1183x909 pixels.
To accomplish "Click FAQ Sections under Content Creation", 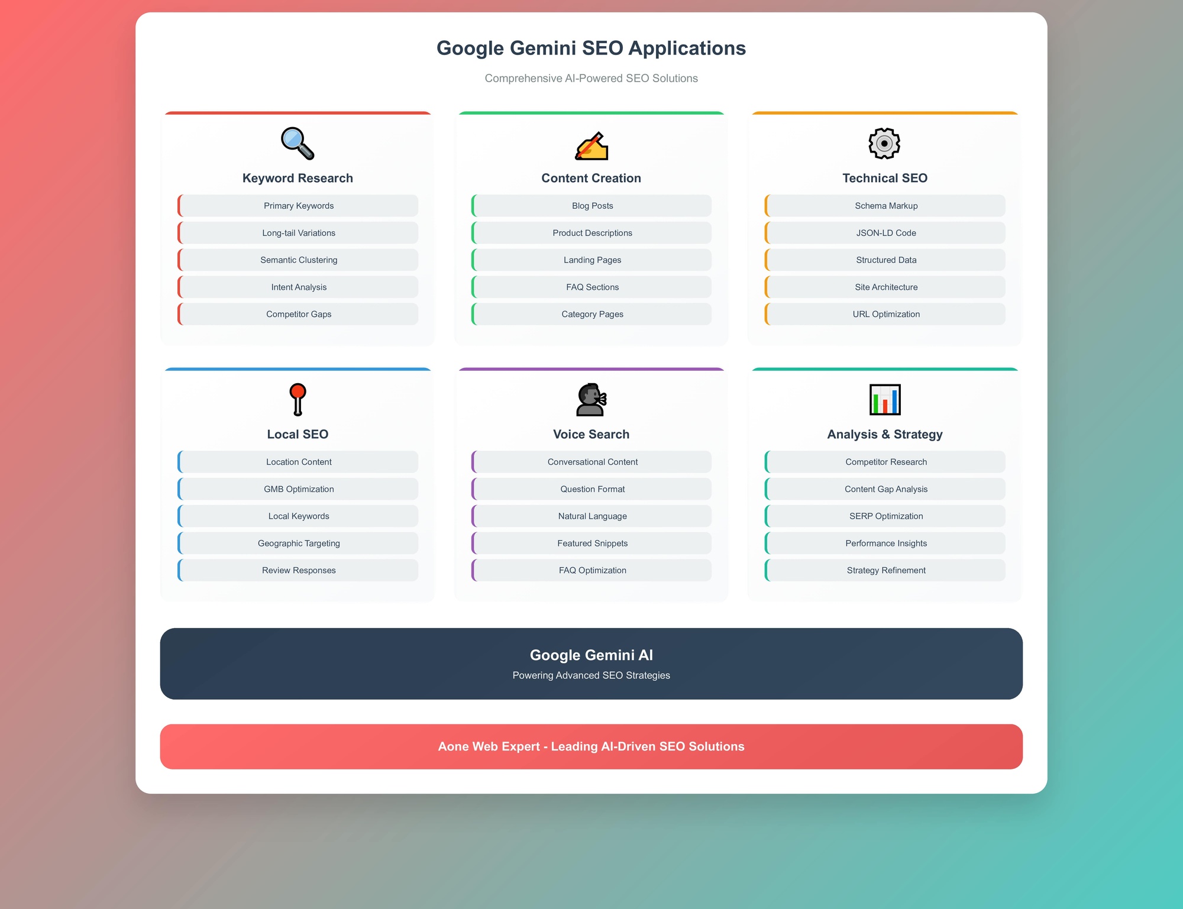I will 591,287.
